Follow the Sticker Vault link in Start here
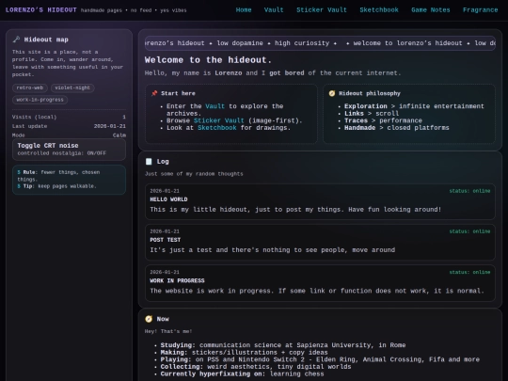508x381 pixels. point(218,120)
